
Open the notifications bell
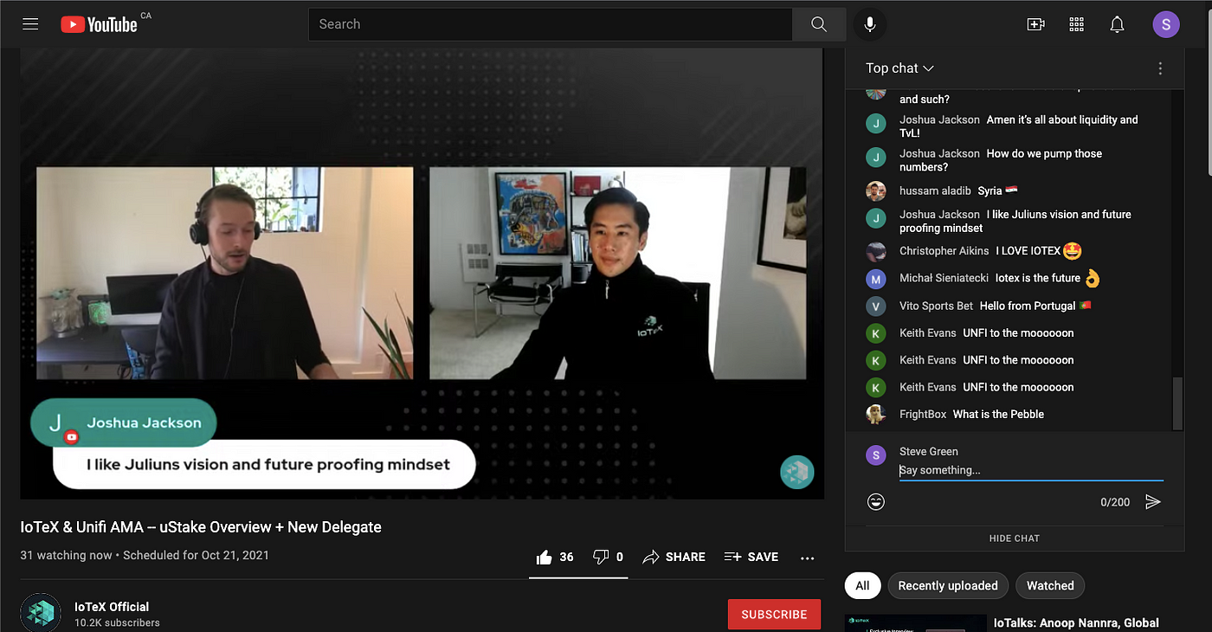coord(1118,24)
